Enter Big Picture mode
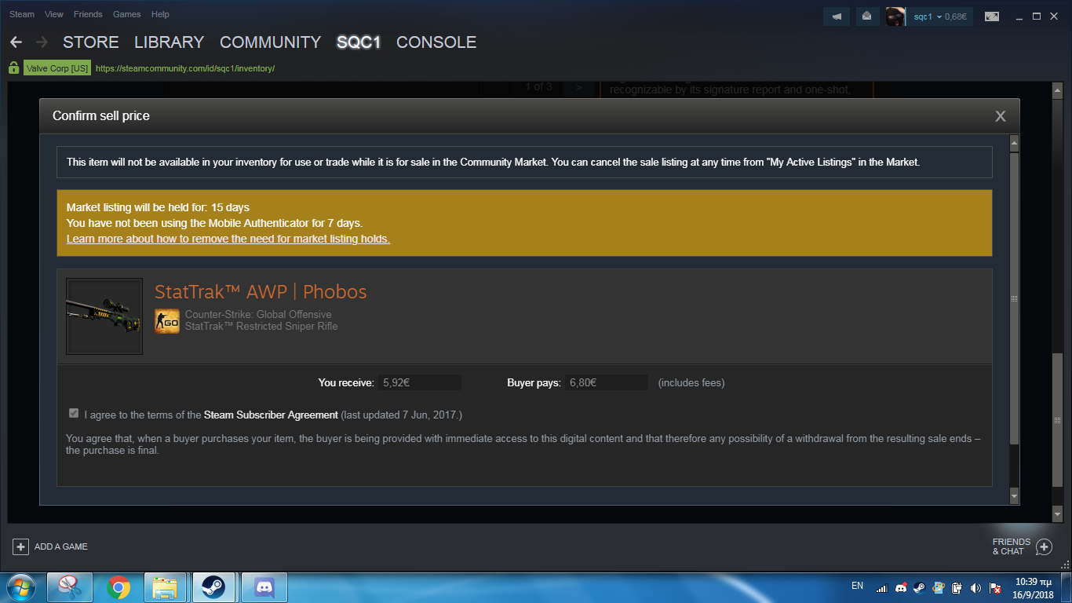 992,16
